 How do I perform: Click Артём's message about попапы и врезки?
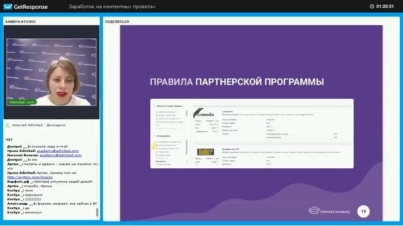point(53,166)
